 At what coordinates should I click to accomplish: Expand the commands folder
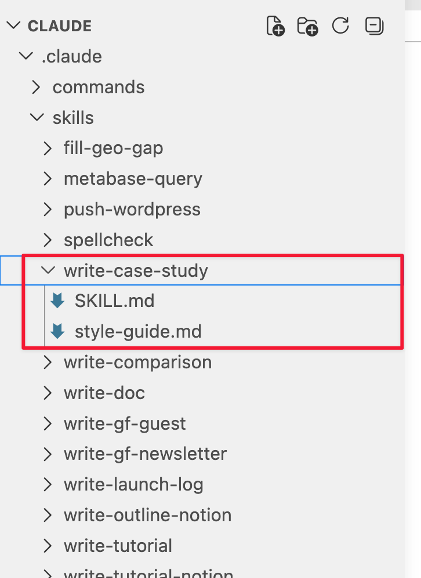tap(37, 87)
